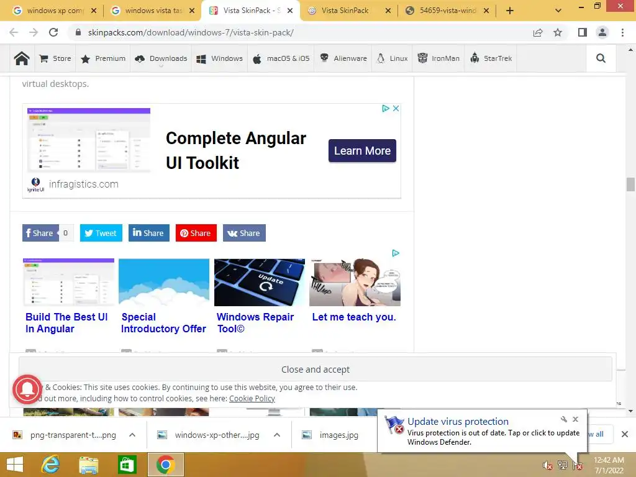
Task: Click the muted volume tray icon
Action: 548,466
